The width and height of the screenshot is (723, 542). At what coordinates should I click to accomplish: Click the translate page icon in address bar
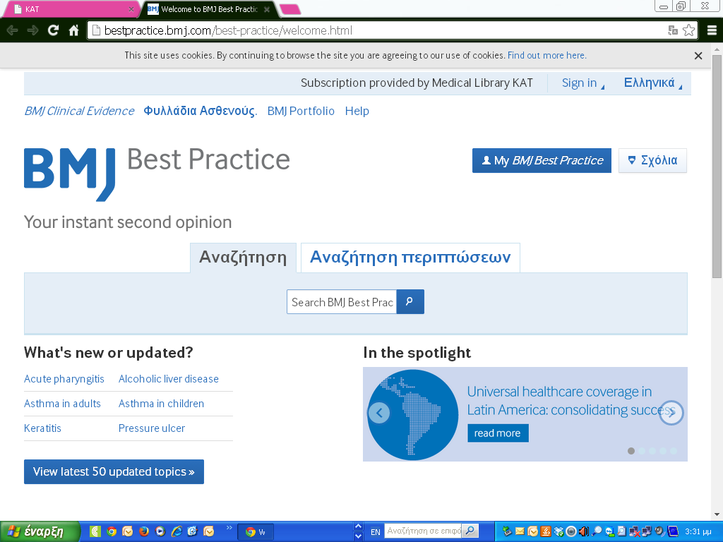[673, 30]
